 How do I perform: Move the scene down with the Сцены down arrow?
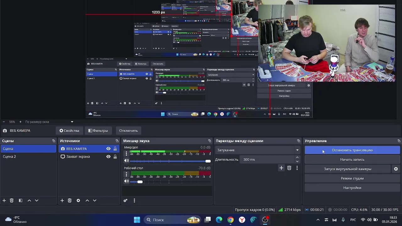36,200
